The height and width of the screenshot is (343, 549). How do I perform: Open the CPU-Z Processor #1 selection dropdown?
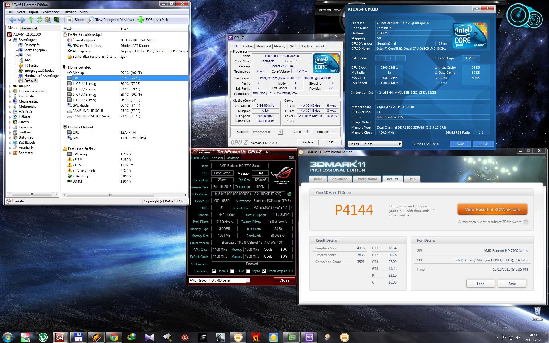coord(267,132)
